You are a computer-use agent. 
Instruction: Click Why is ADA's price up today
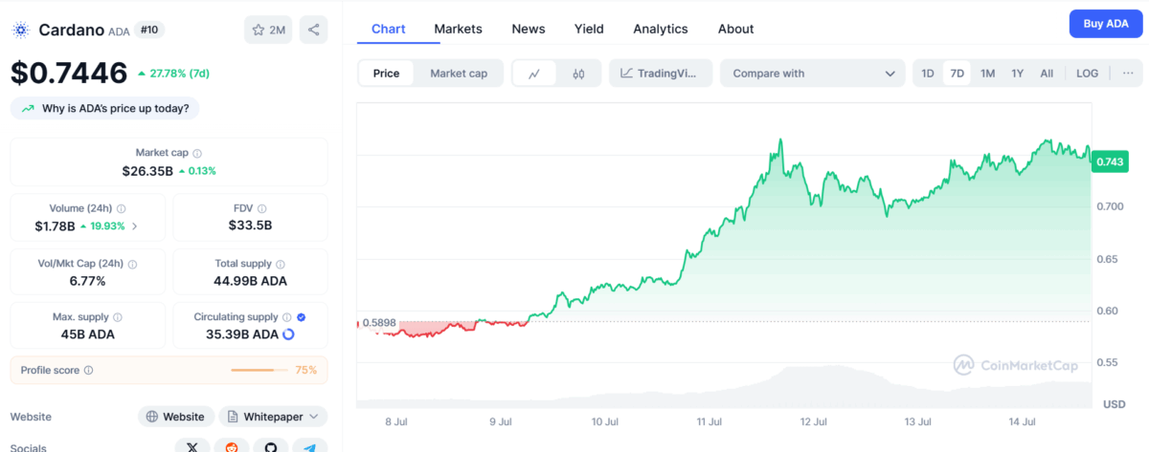(x=105, y=108)
